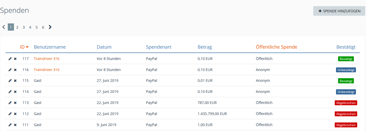Open Traindriver 316 profile in row 117
Viewport: 366px width, 132px height.
[47, 59]
